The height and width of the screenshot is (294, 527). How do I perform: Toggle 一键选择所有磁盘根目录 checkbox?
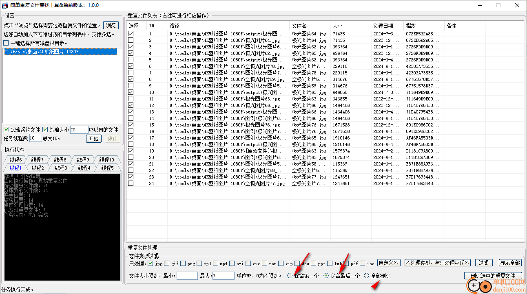point(6,43)
